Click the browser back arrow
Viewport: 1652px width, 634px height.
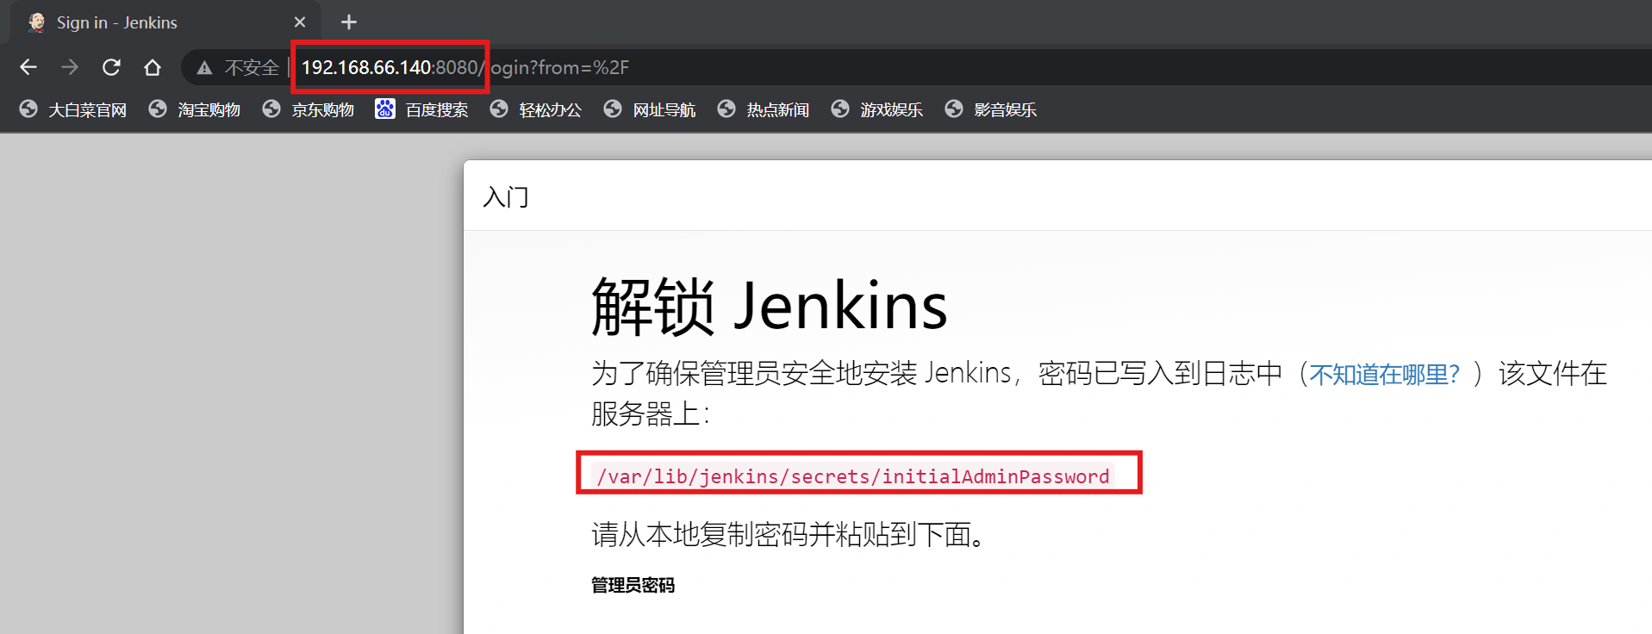[x=28, y=67]
